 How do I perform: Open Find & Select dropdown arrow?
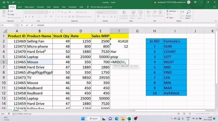tap(191, 18)
